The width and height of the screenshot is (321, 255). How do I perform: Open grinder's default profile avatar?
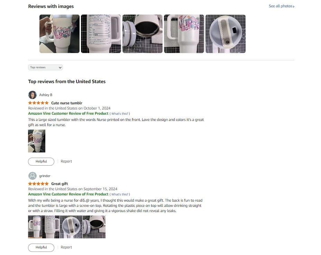[33, 176]
